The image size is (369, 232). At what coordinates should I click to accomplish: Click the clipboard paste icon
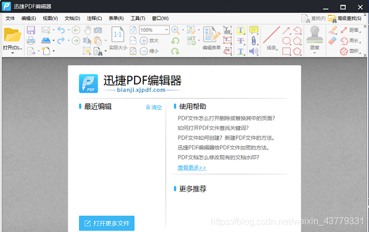[x=98, y=40]
